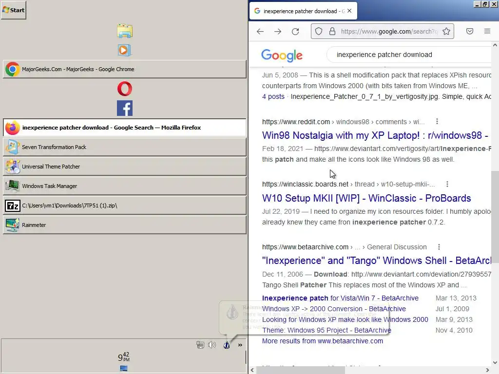
Task: Open Looking for Windows XP make look link
Action: pos(345,319)
